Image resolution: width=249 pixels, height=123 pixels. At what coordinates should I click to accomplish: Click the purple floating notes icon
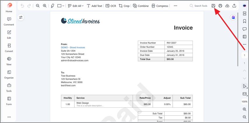[x=233, y=17]
